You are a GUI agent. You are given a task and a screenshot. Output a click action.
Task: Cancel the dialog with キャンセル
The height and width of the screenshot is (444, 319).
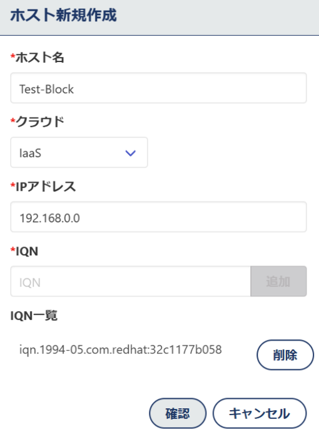coord(260,413)
